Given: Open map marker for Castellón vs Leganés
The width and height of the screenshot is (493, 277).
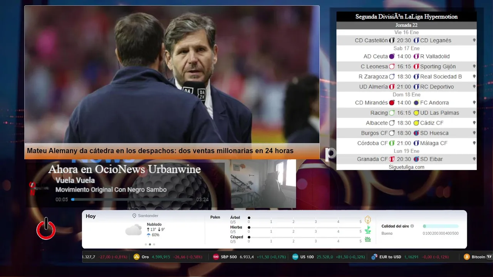Looking at the screenshot, I should coord(474,40).
